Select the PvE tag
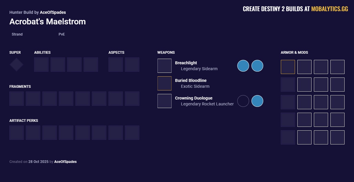Screen dimensions: 354x182 62,34
